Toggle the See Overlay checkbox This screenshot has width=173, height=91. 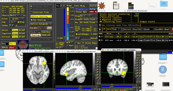click(x=32, y=20)
